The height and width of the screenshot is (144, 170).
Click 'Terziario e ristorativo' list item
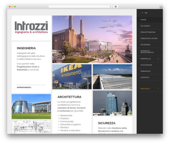pyautogui.click(x=70, y=130)
